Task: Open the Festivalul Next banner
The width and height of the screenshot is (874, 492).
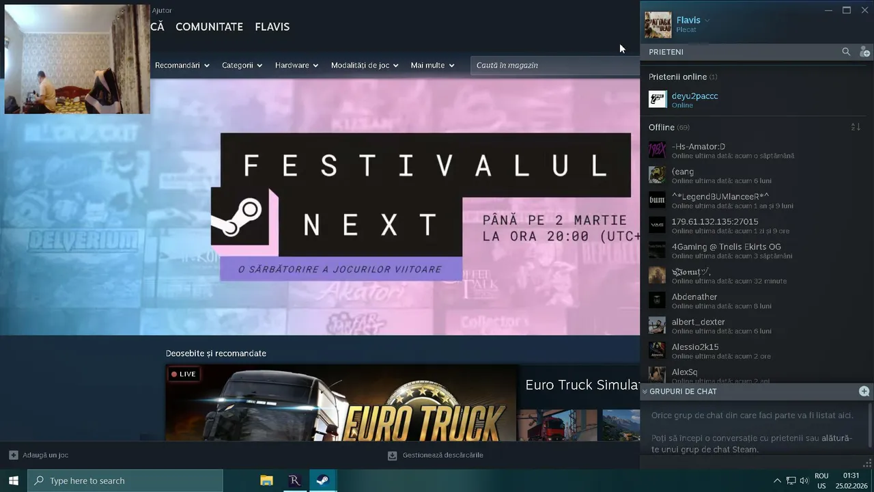Action: [320, 207]
